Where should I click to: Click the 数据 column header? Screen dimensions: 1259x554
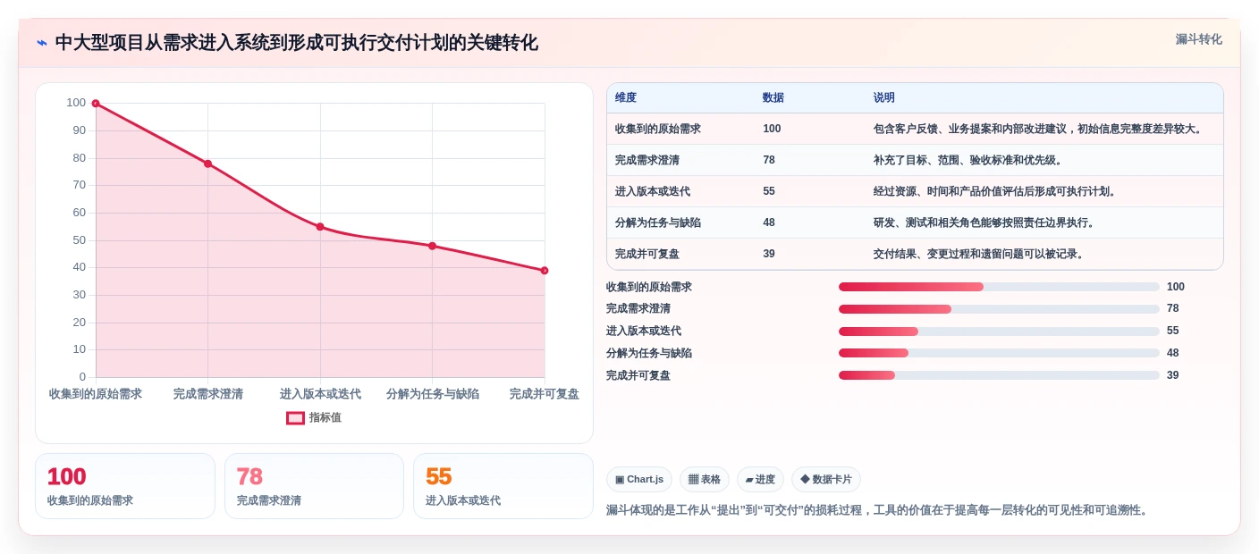(x=773, y=97)
